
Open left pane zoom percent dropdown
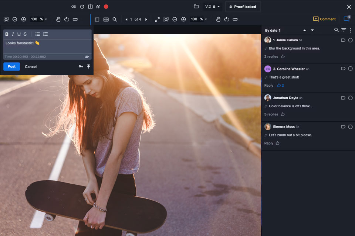pos(46,20)
